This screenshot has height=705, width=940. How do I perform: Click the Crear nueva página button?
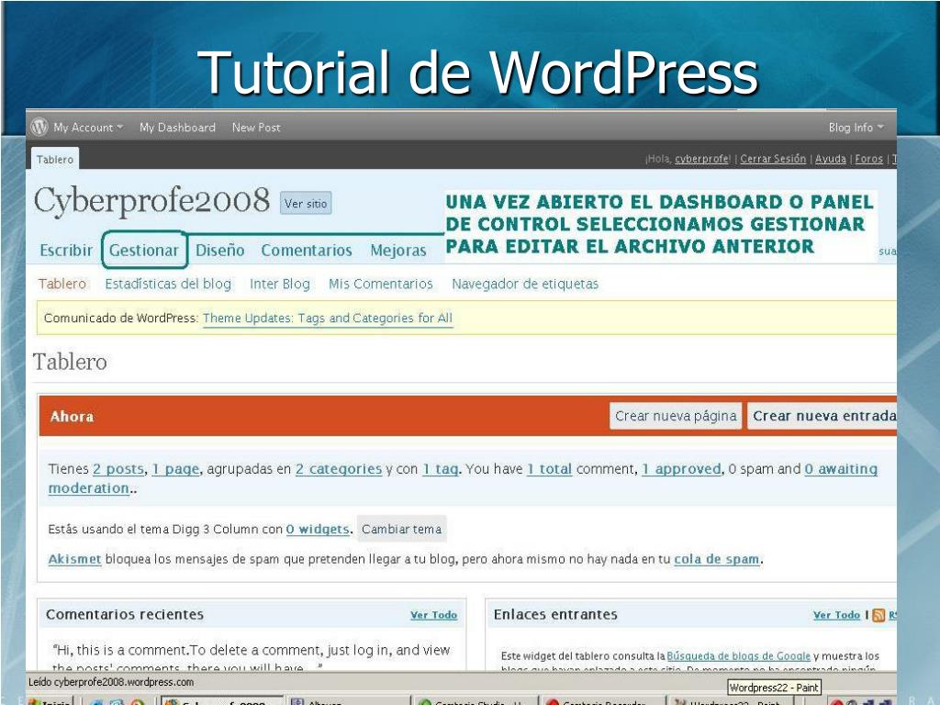676,416
